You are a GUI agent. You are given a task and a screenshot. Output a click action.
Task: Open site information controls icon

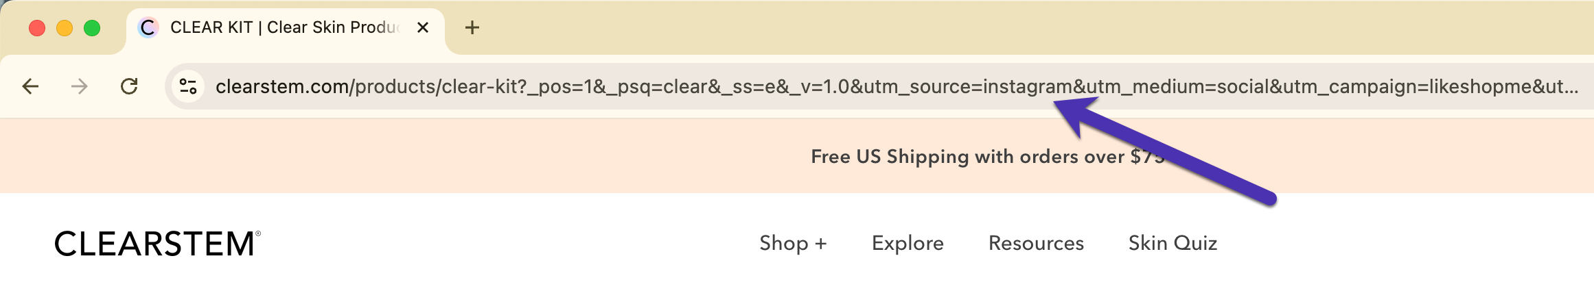pos(188,86)
